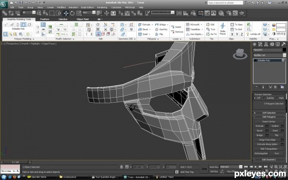The width and height of the screenshot is (288, 180).
Task: Click Make Planar in Align panel
Action: [223, 29]
